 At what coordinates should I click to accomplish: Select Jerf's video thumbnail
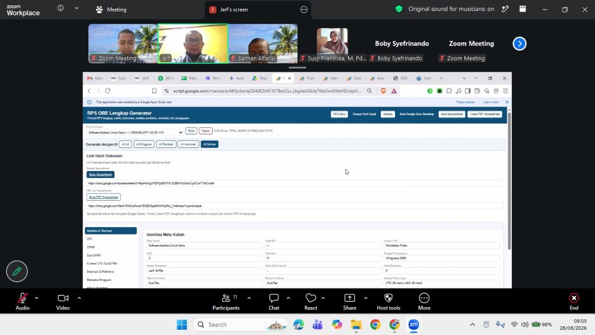click(x=193, y=43)
